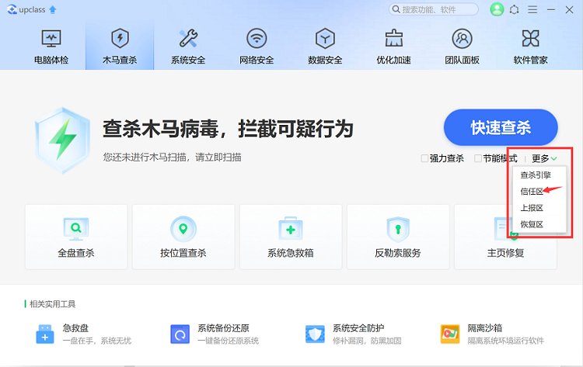Open 团队面板 from top toolbar
The image size is (583, 367).
point(462,45)
